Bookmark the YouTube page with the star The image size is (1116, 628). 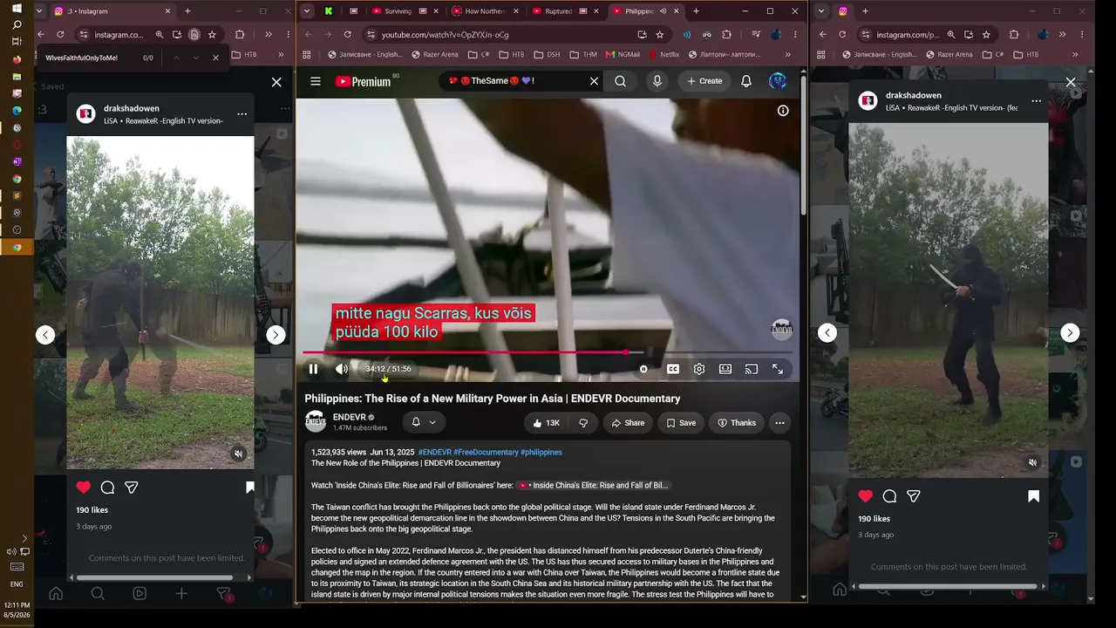(x=660, y=34)
